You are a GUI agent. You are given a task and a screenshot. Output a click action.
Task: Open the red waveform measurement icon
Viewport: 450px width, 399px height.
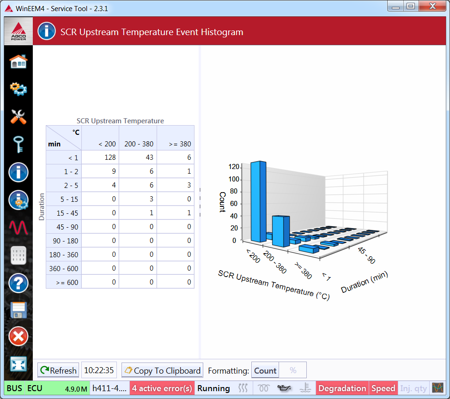(18, 227)
